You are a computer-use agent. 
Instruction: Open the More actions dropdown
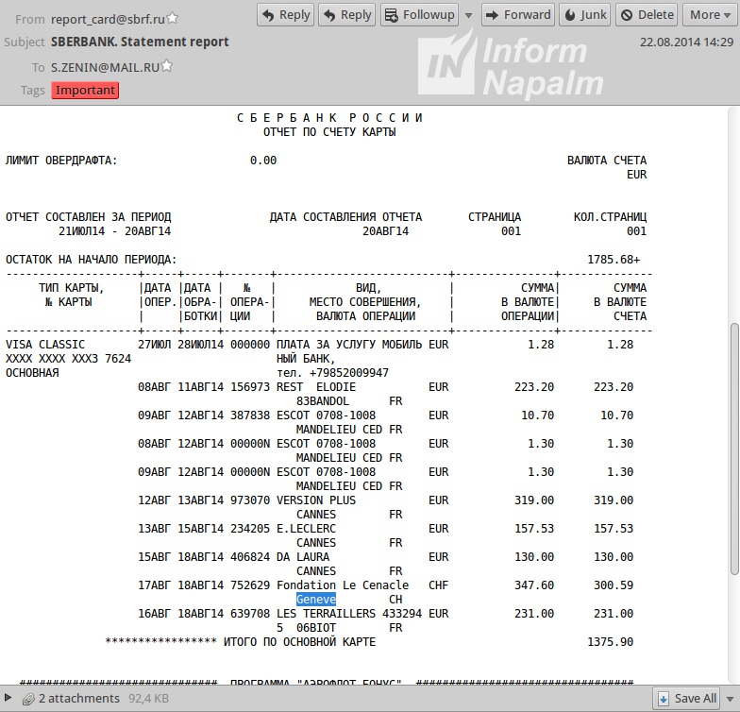[x=710, y=15]
